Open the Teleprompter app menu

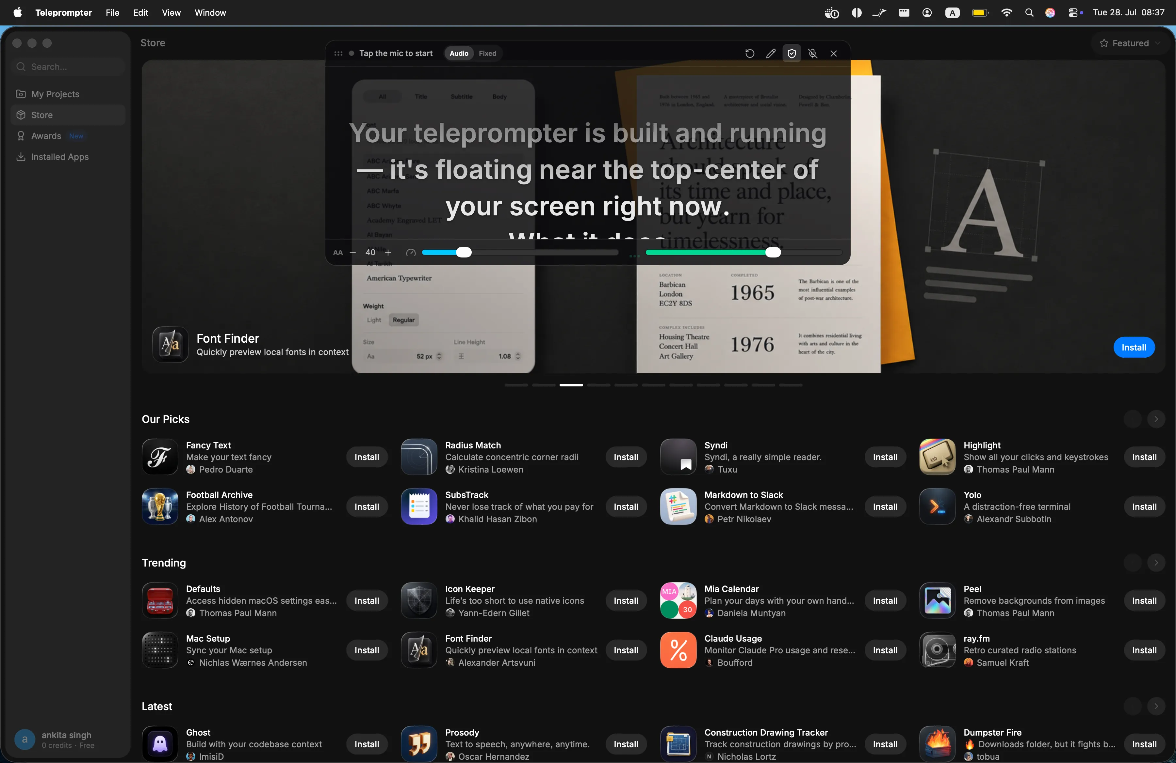point(63,12)
